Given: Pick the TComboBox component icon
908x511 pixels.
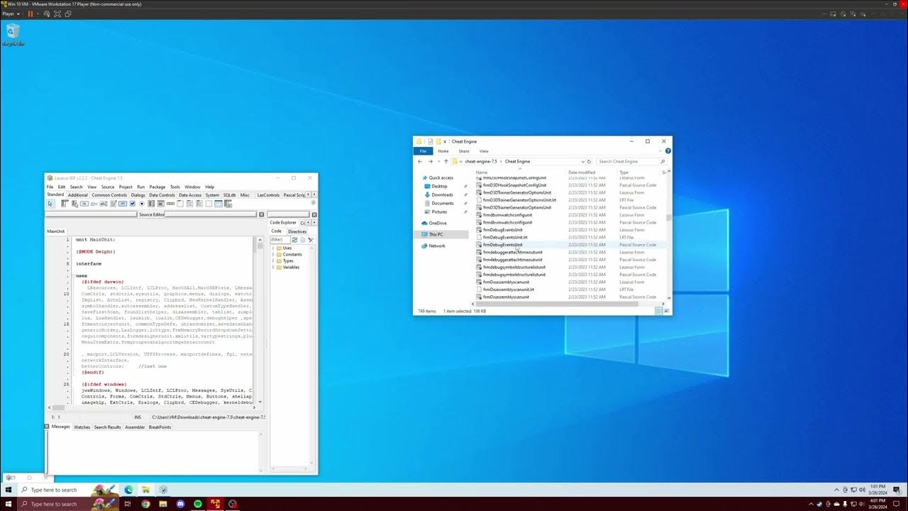Looking at the screenshot, I should 161,204.
